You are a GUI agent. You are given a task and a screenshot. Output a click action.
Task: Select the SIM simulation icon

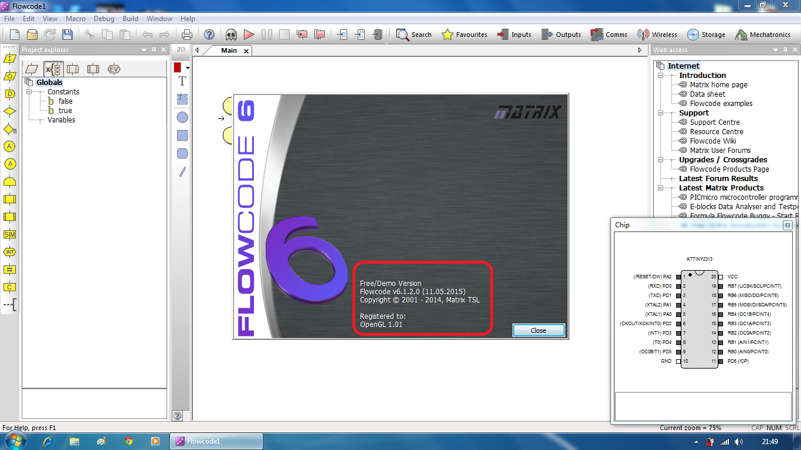[x=9, y=234]
